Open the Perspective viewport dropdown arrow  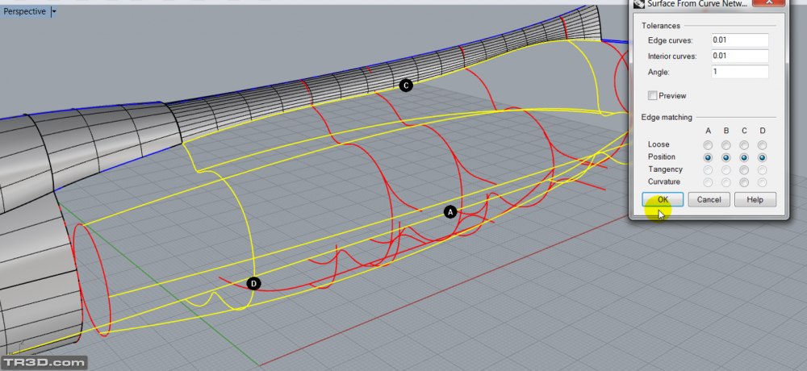pyautogui.click(x=53, y=11)
